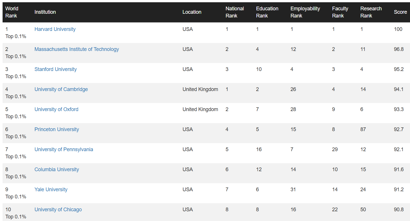410x221 pixels.
Task: Click the World Rank column header
Action: [x=12, y=12]
